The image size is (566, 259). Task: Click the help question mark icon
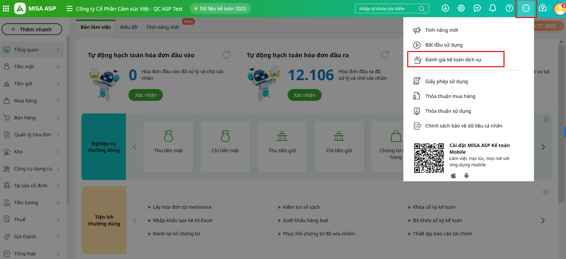(x=509, y=8)
